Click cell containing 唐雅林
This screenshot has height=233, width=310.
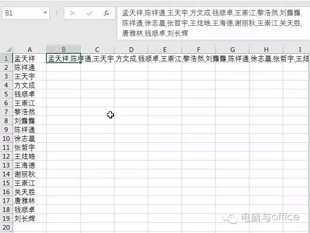click(x=30, y=200)
